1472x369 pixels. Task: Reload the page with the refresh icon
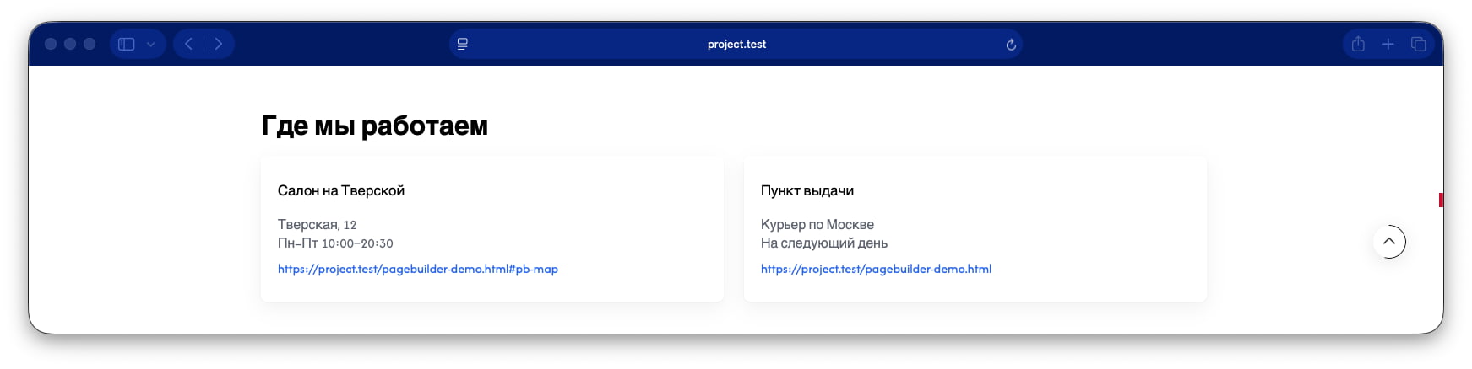pyautogui.click(x=1011, y=45)
